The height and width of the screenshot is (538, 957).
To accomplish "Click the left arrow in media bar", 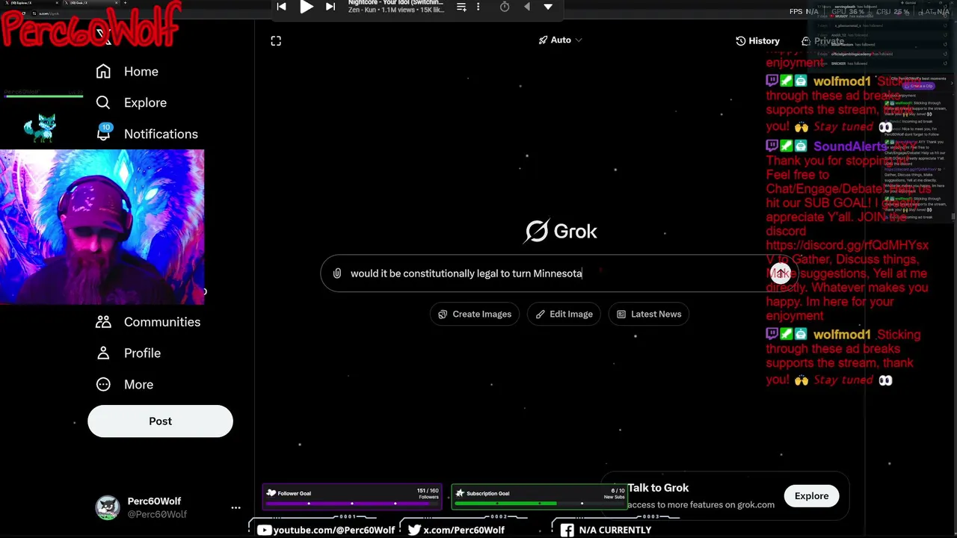I will pos(527,7).
